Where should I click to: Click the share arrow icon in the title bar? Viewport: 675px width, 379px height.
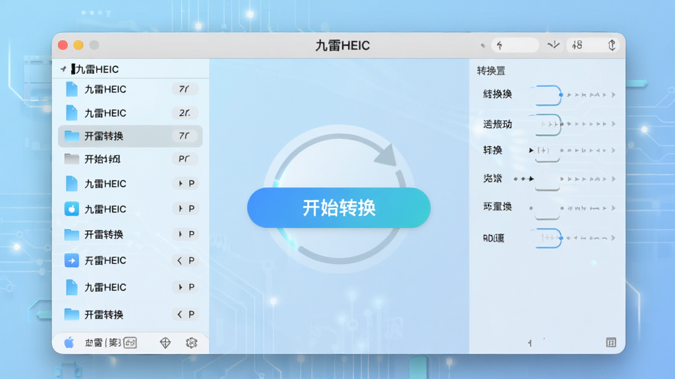point(612,45)
